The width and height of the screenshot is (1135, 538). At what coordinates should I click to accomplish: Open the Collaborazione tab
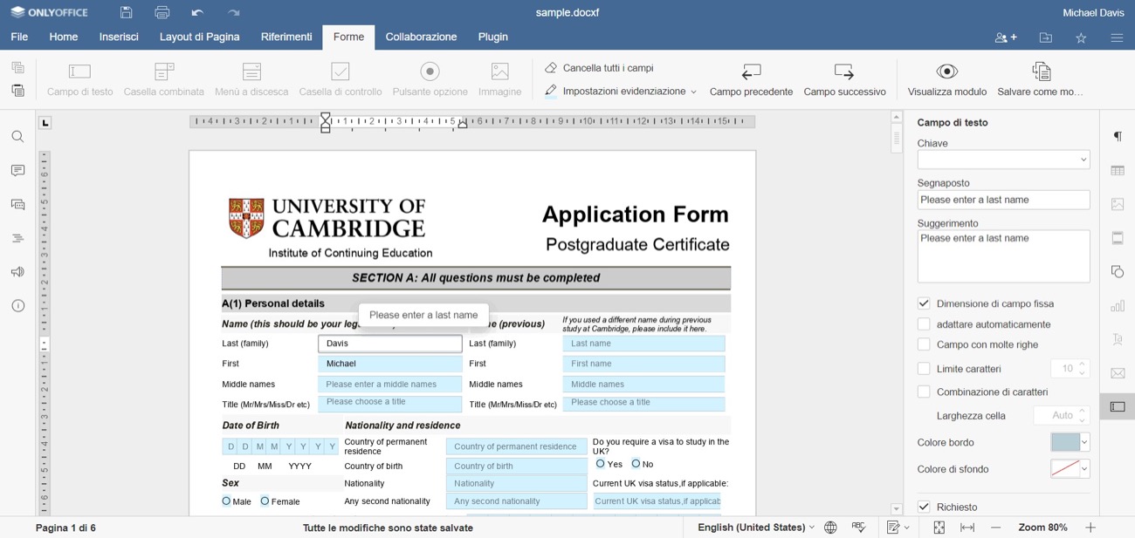pos(421,37)
